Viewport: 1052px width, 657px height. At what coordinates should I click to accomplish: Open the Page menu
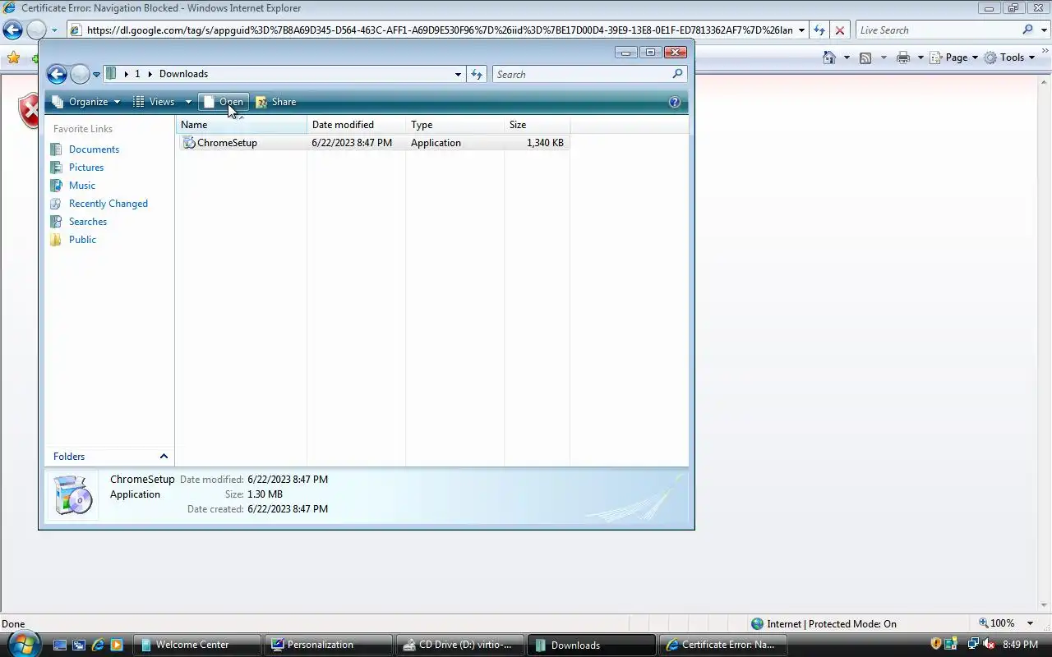[x=954, y=57]
